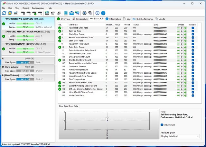Click green minus offset for Raw Read Error Rate
Screen dimensions: 206x147
tap(178, 28)
